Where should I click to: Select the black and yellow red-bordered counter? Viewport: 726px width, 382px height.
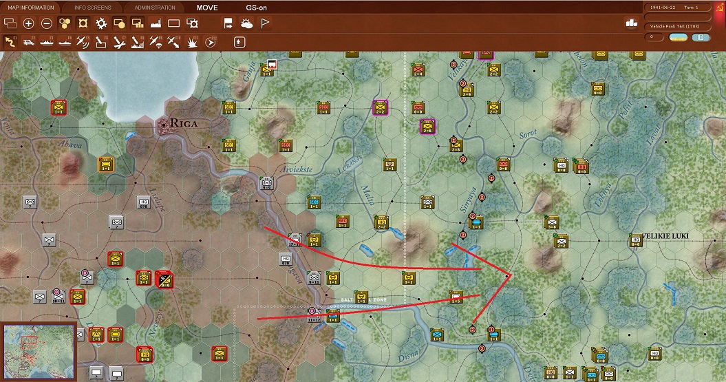pos(164,279)
